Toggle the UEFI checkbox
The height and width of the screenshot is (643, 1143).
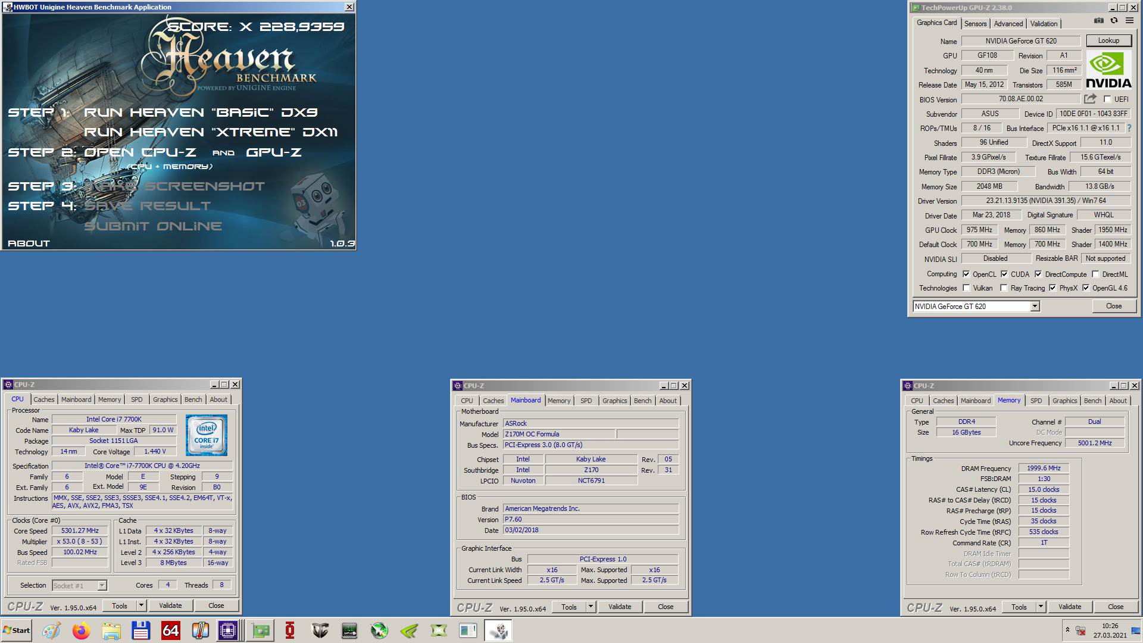click(x=1107, y=99)
